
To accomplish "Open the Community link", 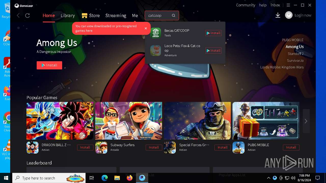I will (246, 5).
